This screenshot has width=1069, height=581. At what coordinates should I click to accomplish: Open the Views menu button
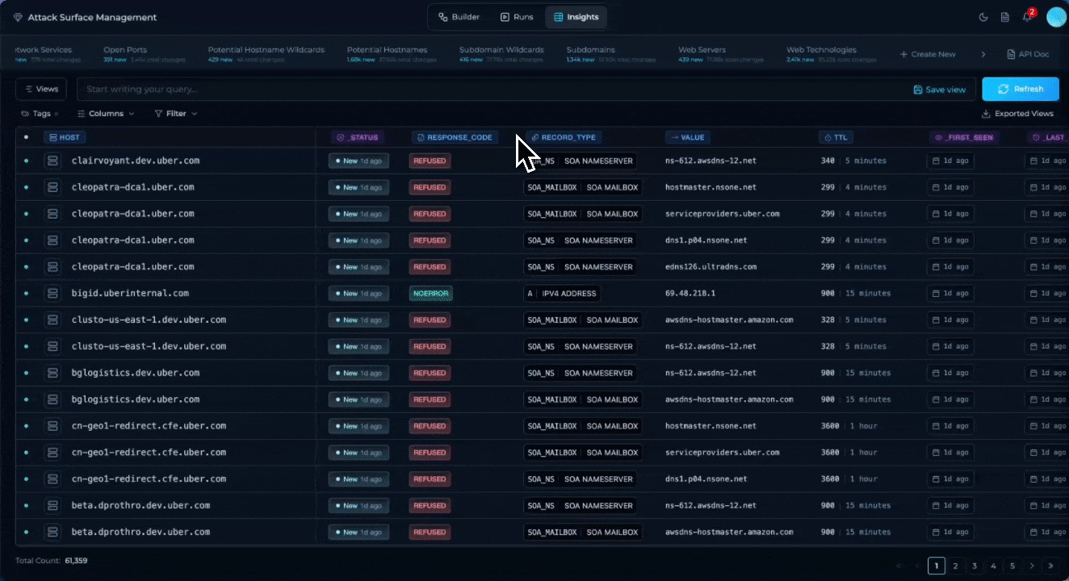click(x=41, y=89)
